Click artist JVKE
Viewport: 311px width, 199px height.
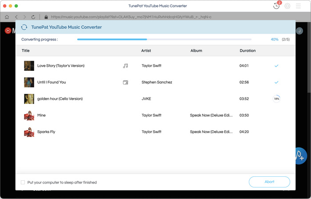(146, 99)
